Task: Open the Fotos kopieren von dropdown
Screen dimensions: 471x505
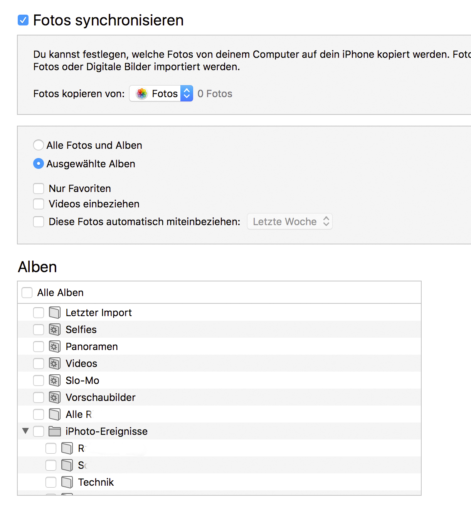Action: point(161,94)
